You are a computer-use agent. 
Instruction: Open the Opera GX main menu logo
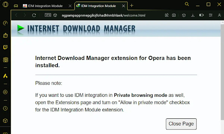(6, 4)
